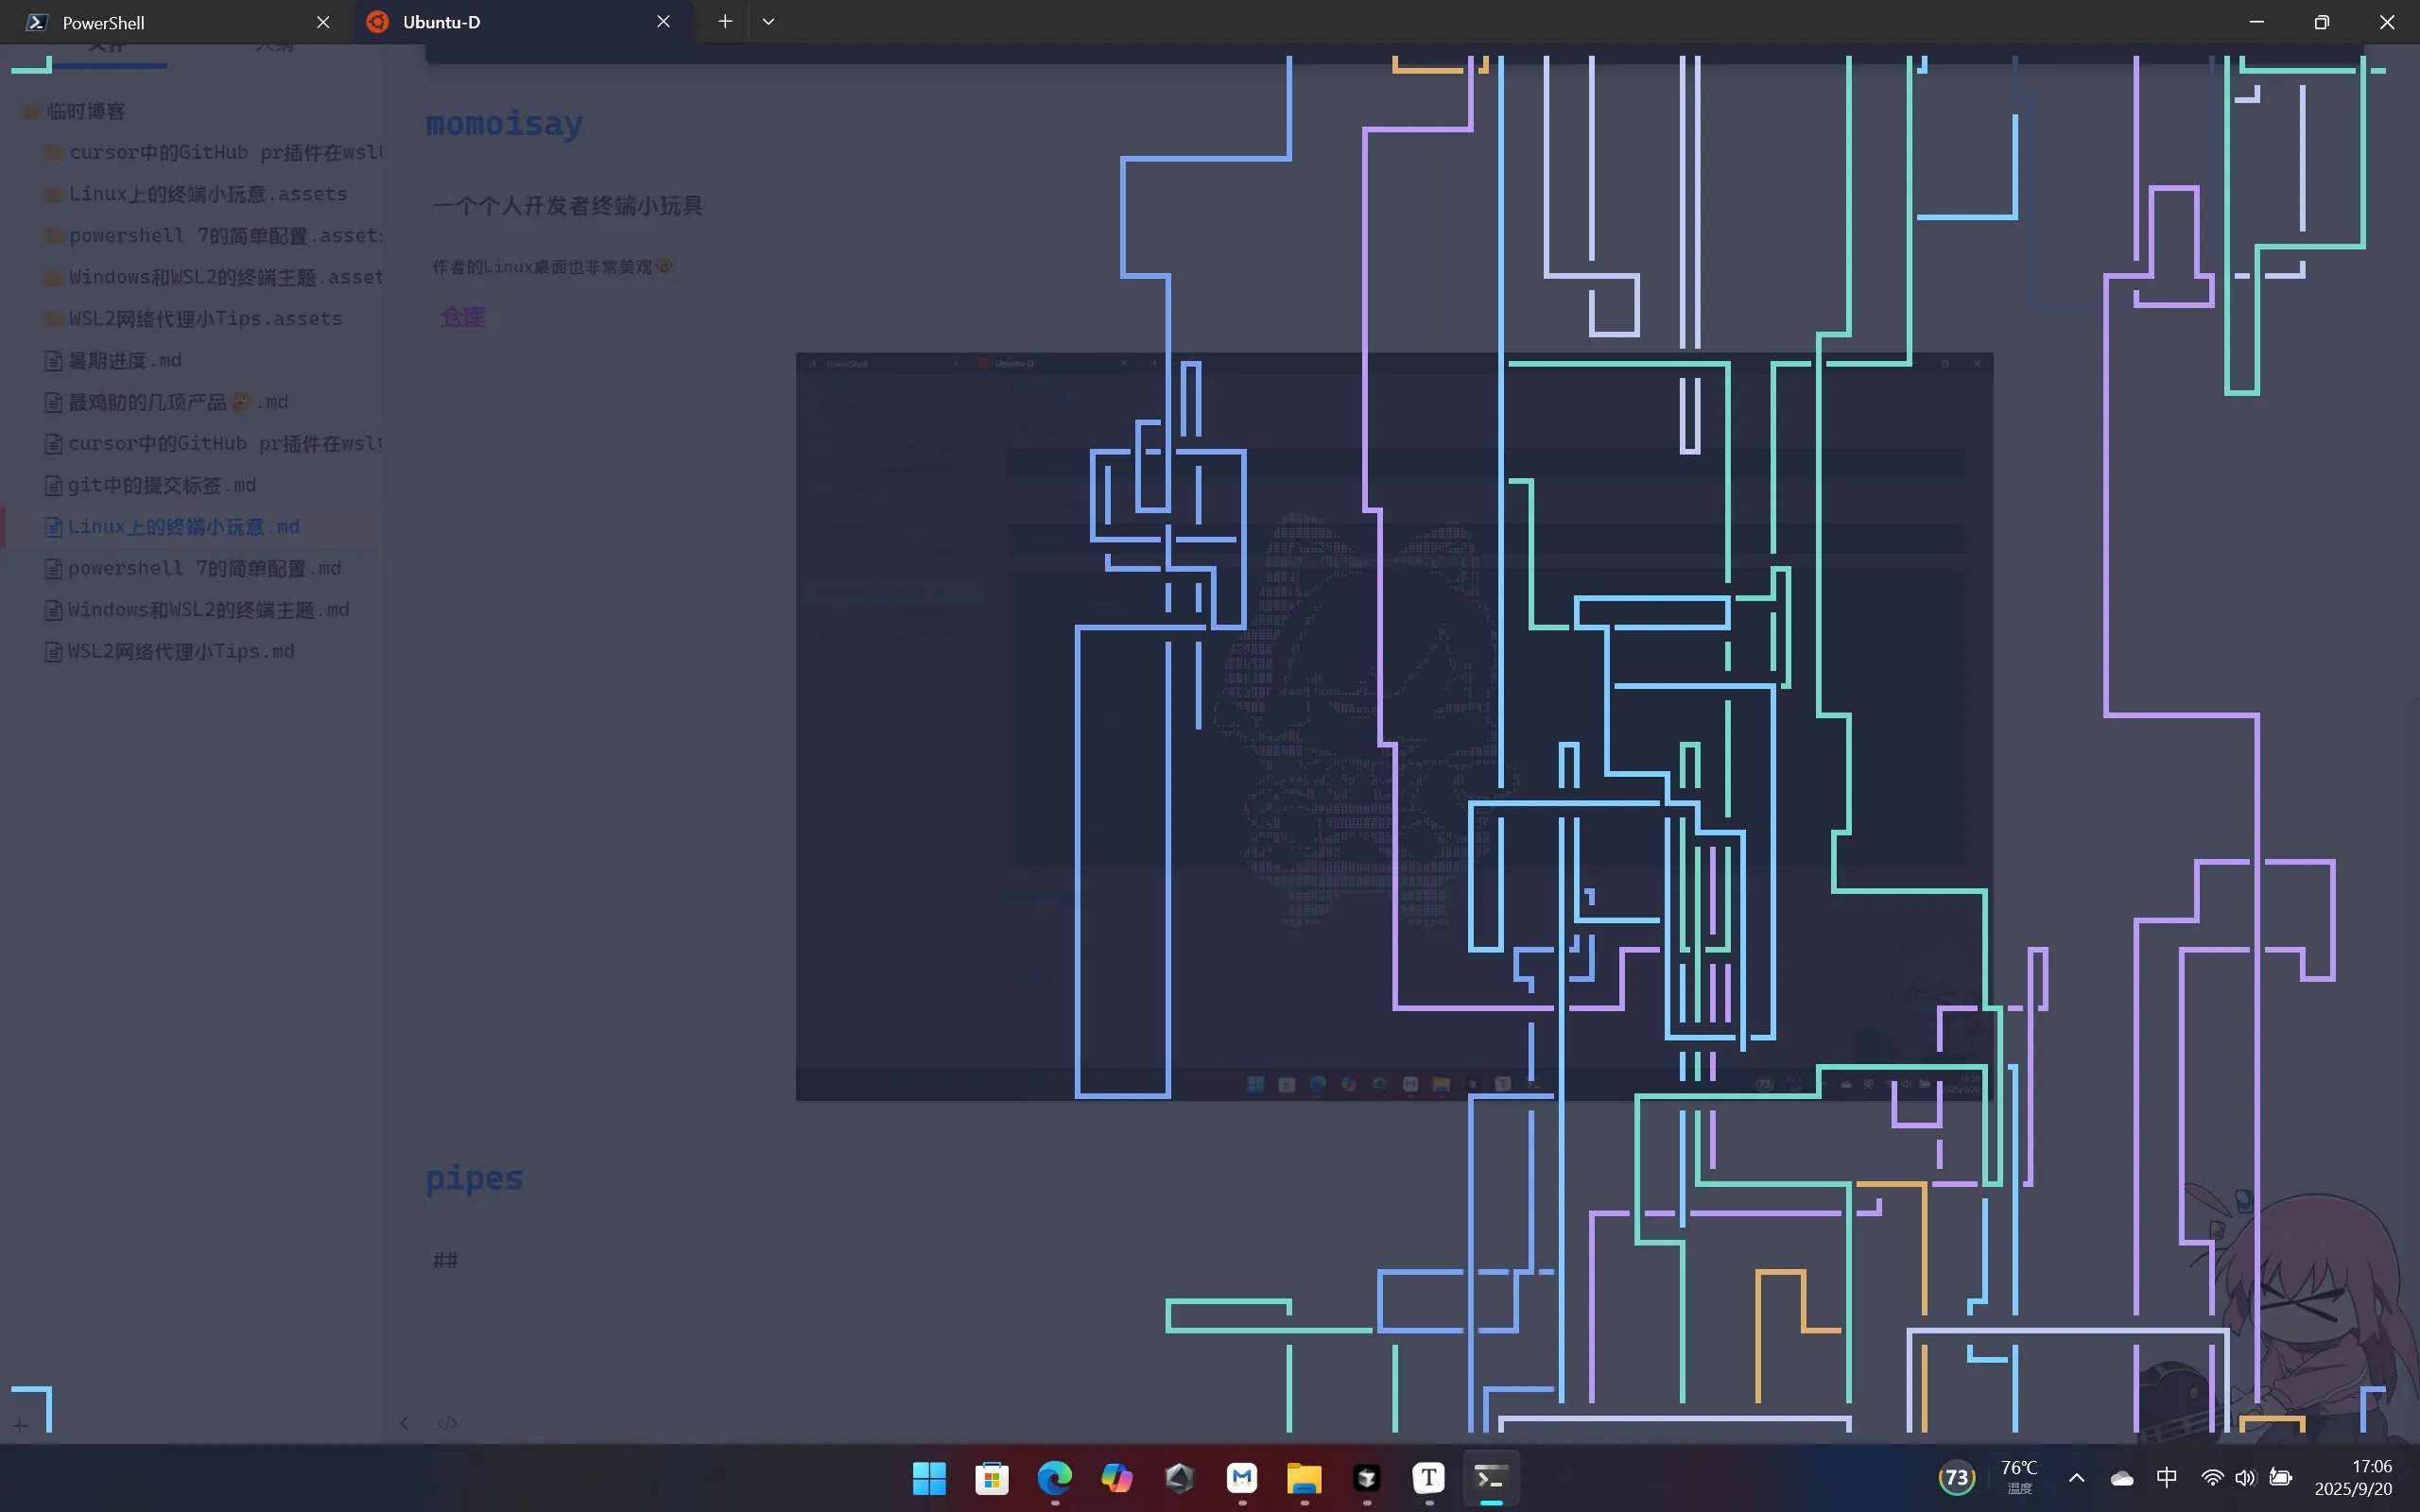Viewport: 2420px width, 1512px height.
Task: Click the Windows Terminal taskbar icon
Action: click(1491, 1478)
